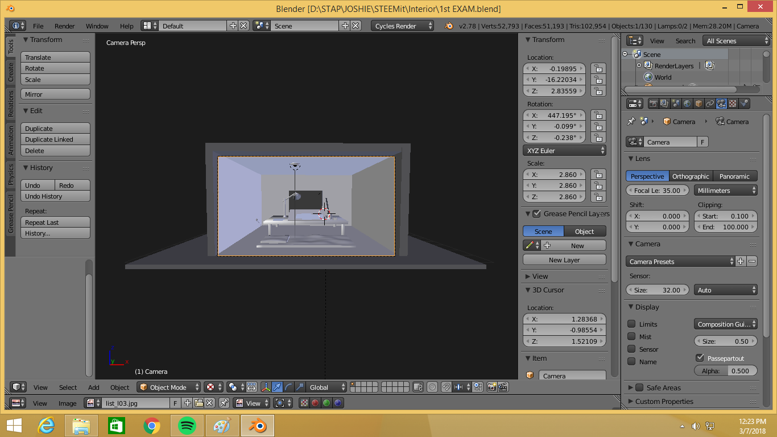Click the pin icon in properties breadcrumb

[631, 121]
